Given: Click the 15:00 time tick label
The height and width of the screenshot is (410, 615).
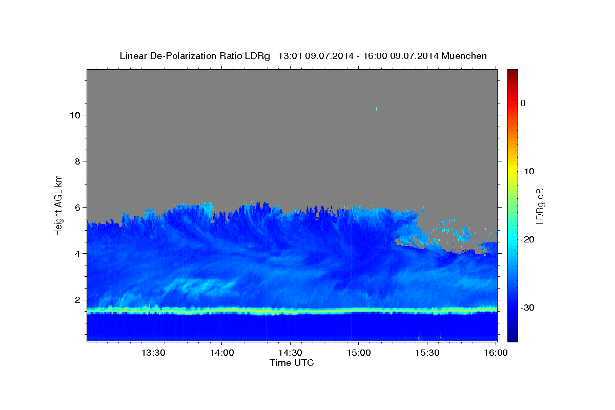Looking at the screenshot, I should coord(358,353).
